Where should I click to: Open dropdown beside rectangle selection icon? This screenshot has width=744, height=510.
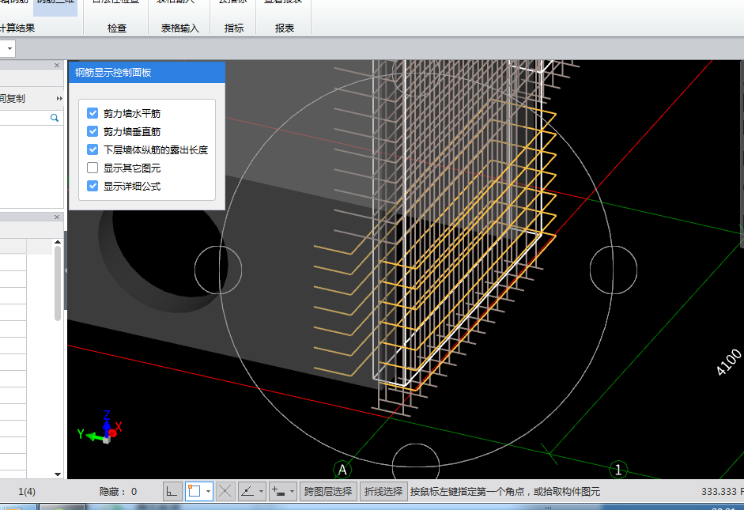pos(208,492)
